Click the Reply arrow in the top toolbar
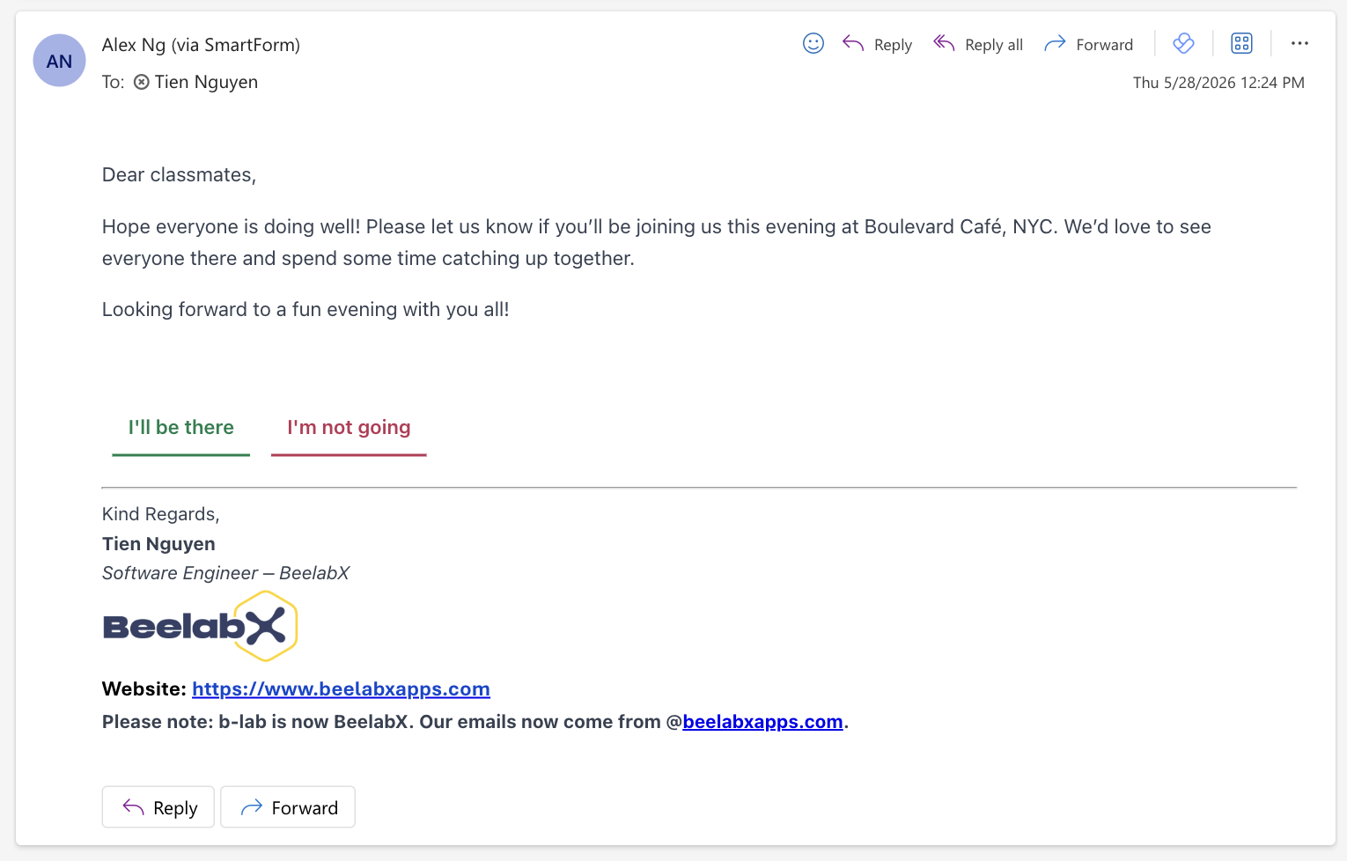 coord(877,44)
